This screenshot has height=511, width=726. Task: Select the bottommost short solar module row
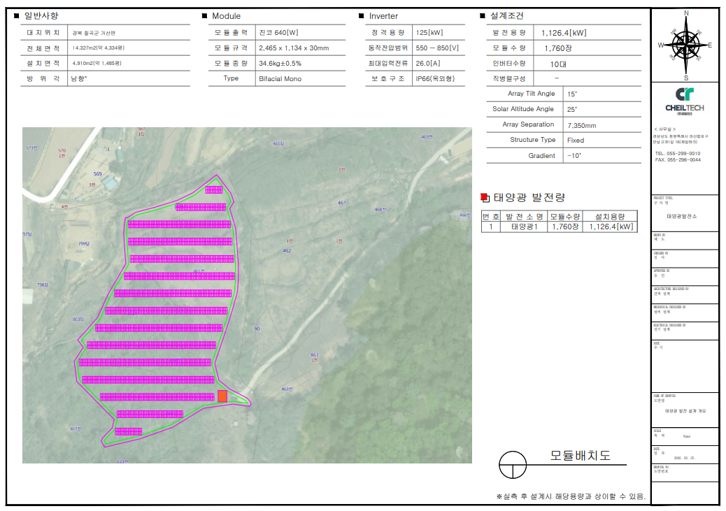coord(129,431)
